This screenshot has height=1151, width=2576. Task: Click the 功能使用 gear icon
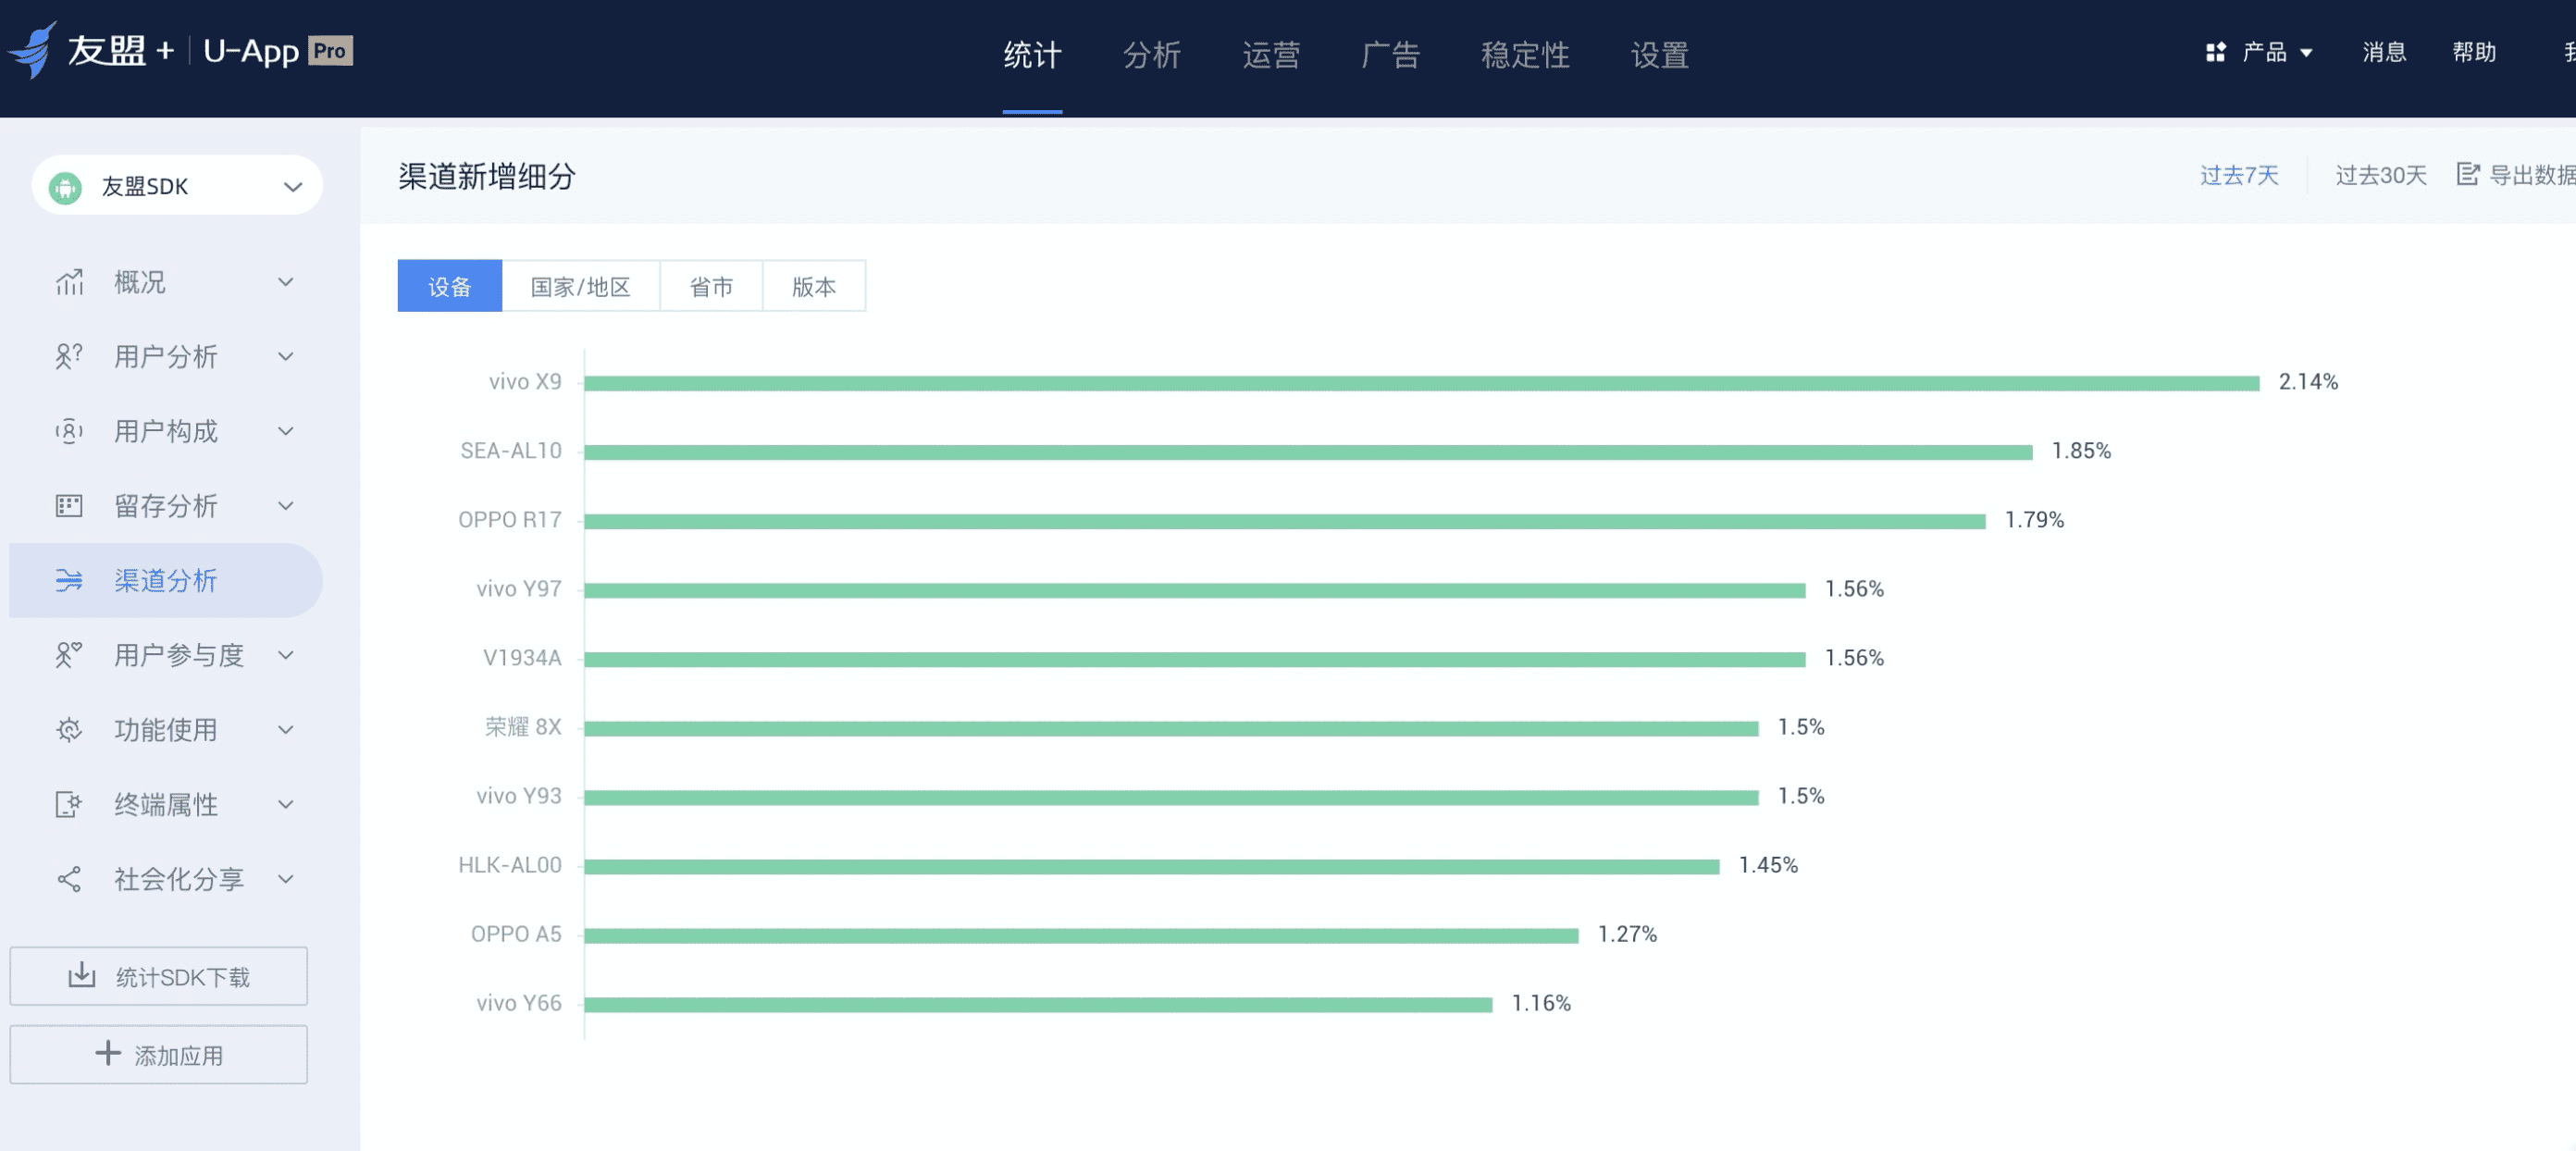[x=69, y=729]
